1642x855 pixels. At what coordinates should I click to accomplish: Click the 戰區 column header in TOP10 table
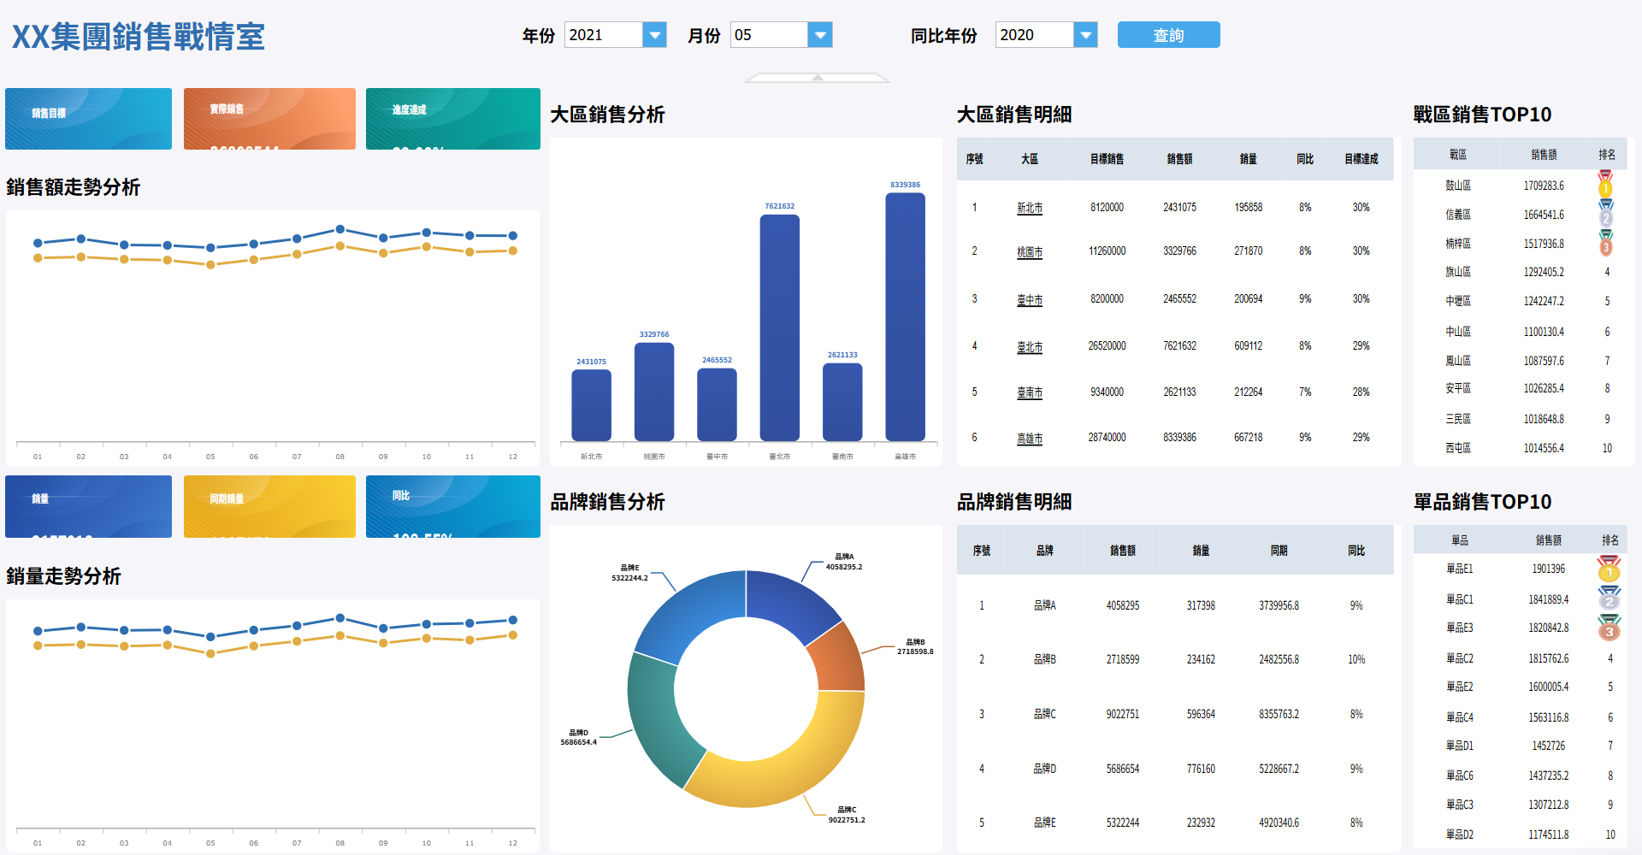(x=1458, y=155)
